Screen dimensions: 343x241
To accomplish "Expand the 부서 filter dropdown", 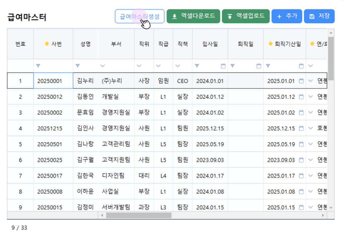I will pos(102,66).
